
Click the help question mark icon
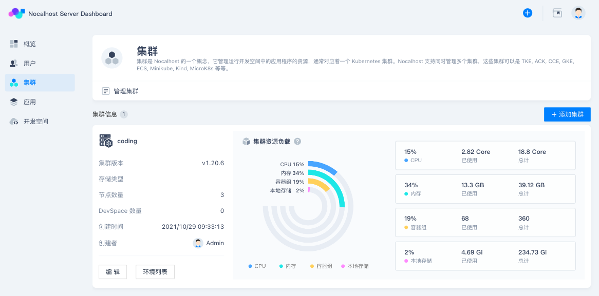[x=297, y=141]
